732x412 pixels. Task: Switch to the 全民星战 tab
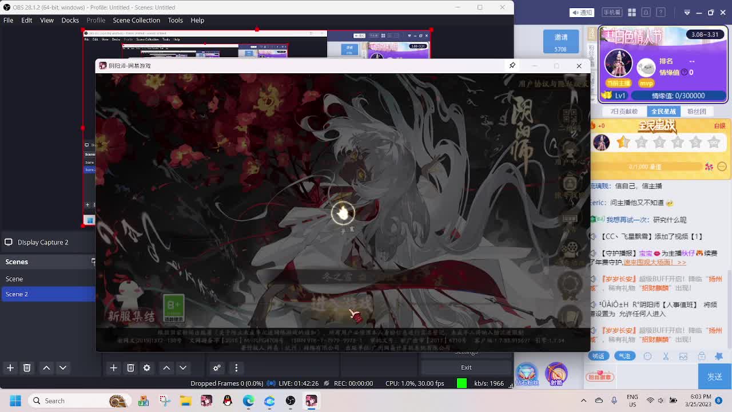(x=663, y=112)
